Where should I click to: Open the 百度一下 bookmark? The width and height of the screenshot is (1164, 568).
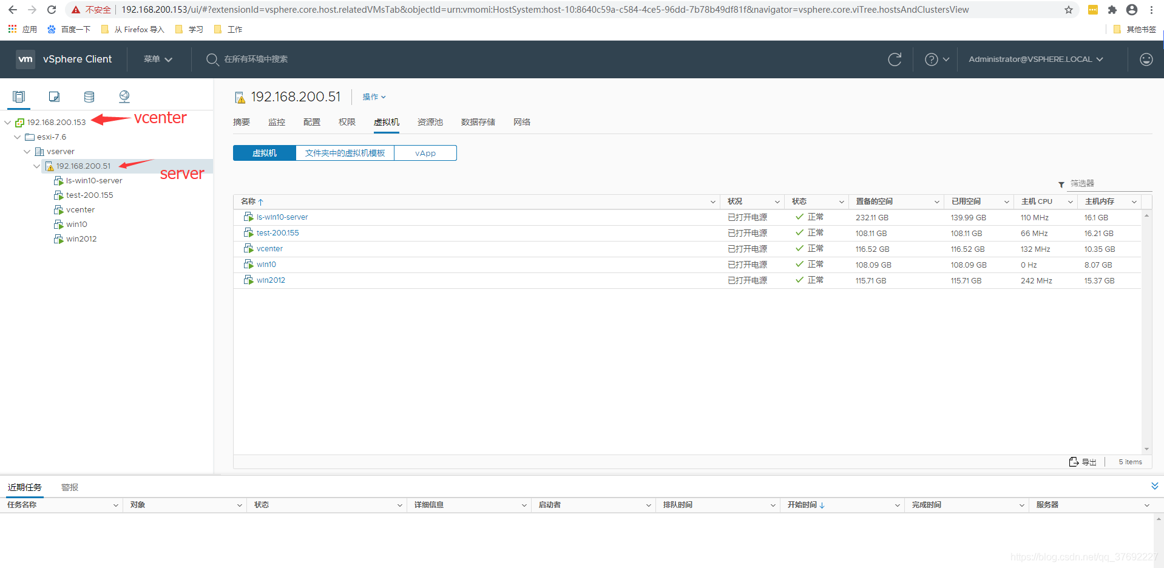point(69,29)
